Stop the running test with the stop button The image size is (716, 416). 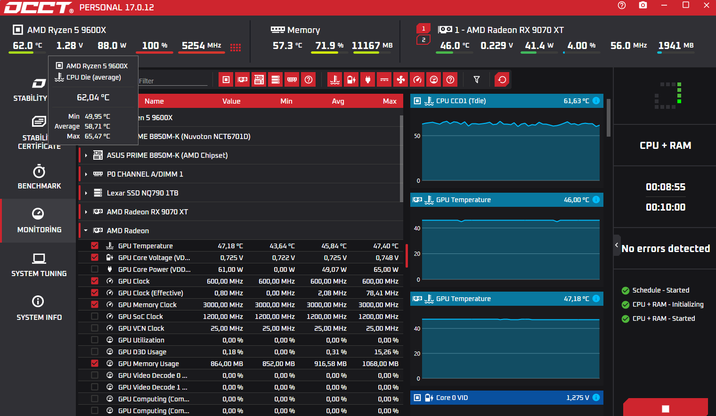point(666,408)
